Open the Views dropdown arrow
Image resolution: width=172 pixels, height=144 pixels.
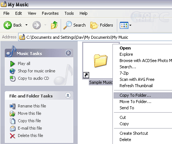click(x=130, y=25)
